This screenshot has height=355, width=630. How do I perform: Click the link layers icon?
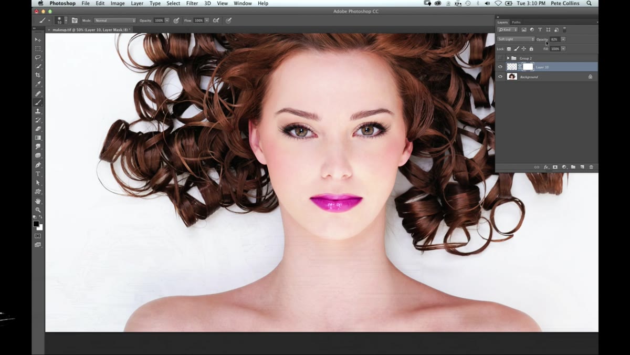(537, 167)
